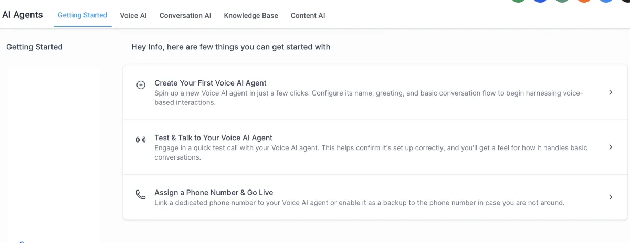Expand the Assign a Phone Number chevron arrow
This screenshot has width=630, height=243.
click(611, 197)
